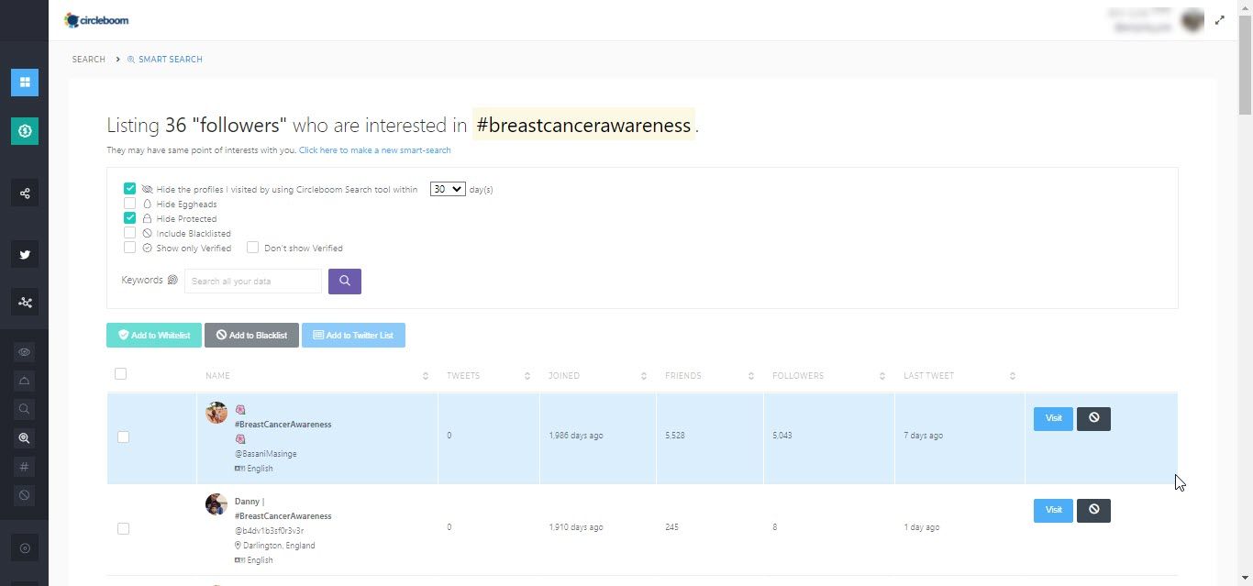
Task: Click the @b4dv1b3sf0r3v3r handle text
Action: click(x=270, y=531)
